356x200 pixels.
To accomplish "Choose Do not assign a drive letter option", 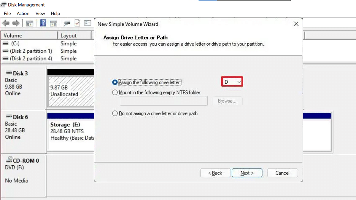I will pos(115,113).
